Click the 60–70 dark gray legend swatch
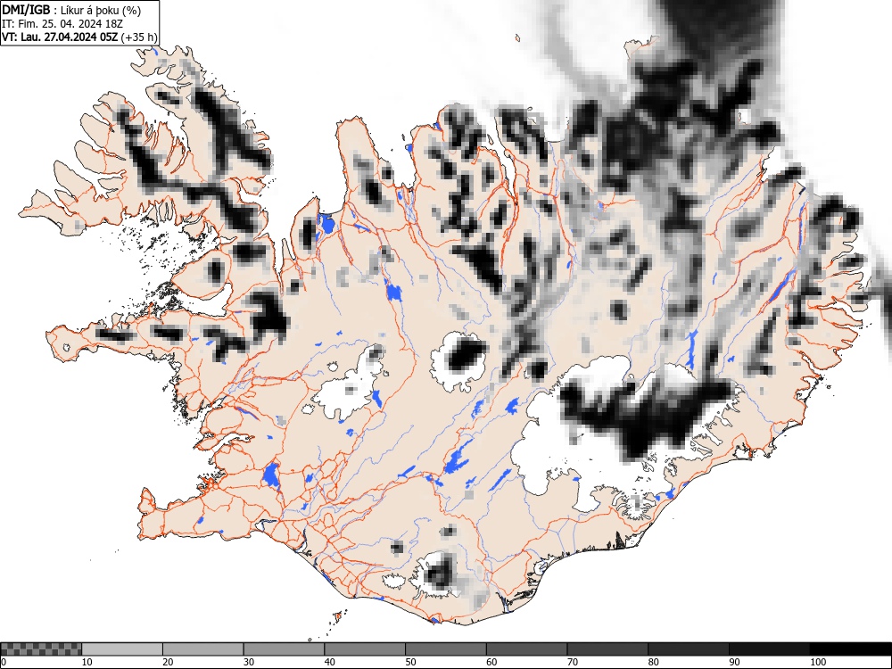The height and width of the screenshot is (669, 892). 527,649
